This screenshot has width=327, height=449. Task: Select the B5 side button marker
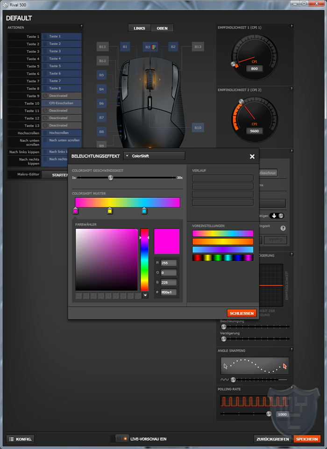pos(101,75)
